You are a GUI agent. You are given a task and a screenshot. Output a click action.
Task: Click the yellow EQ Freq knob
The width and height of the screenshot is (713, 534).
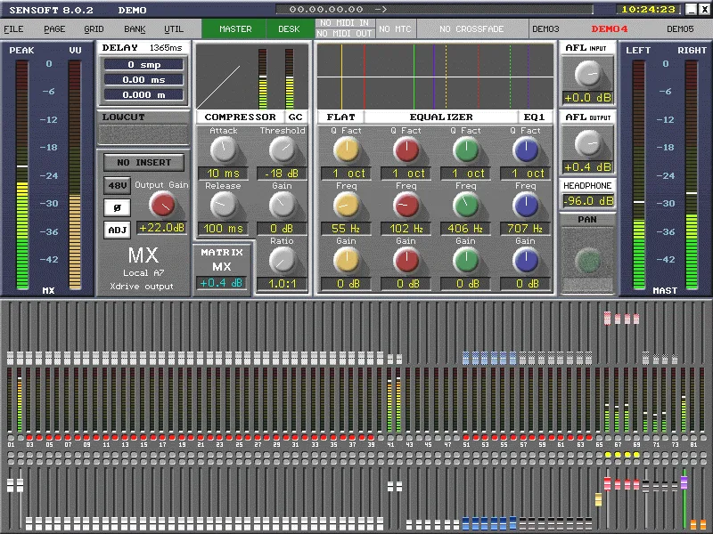(x=347, y=205)
